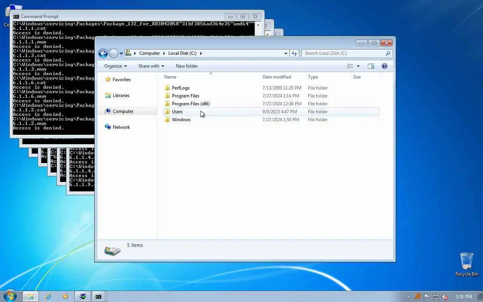Image resolution: width=483 pixels, height=302 pixels.
Task: Open the recent pages dropdown arrow
Action: 121,54
